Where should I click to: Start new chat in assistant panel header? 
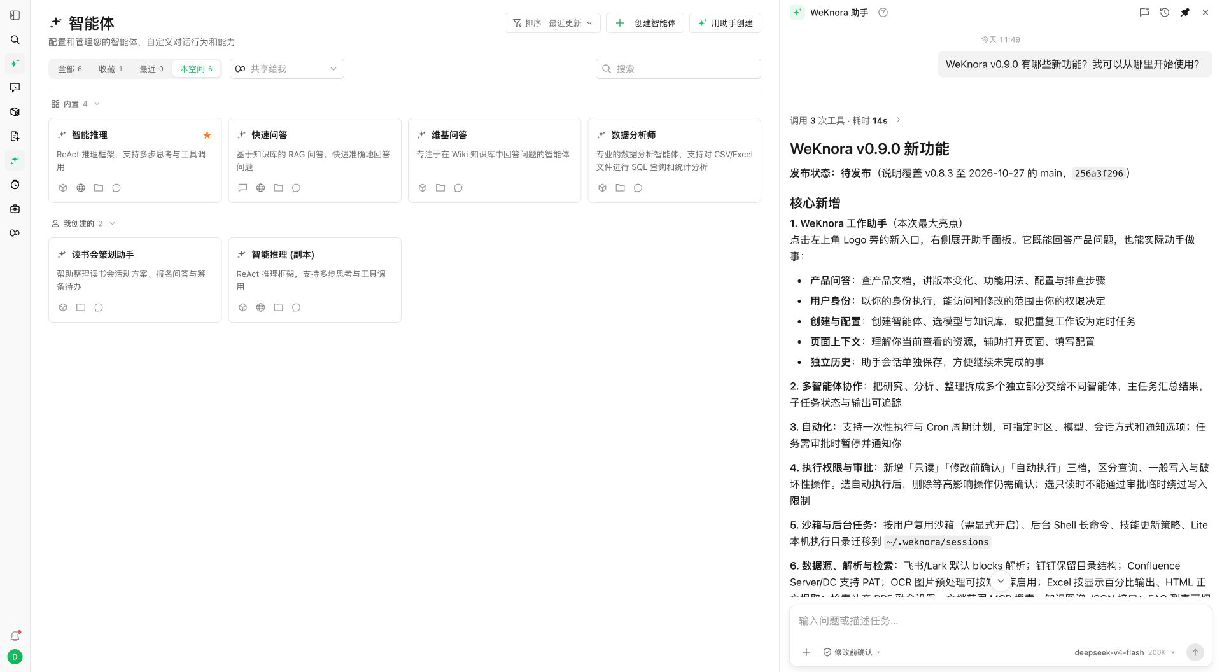[x=1144, y=12]
